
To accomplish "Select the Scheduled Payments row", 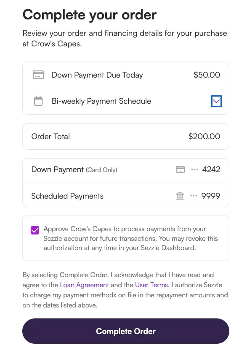I will [126, 196].
